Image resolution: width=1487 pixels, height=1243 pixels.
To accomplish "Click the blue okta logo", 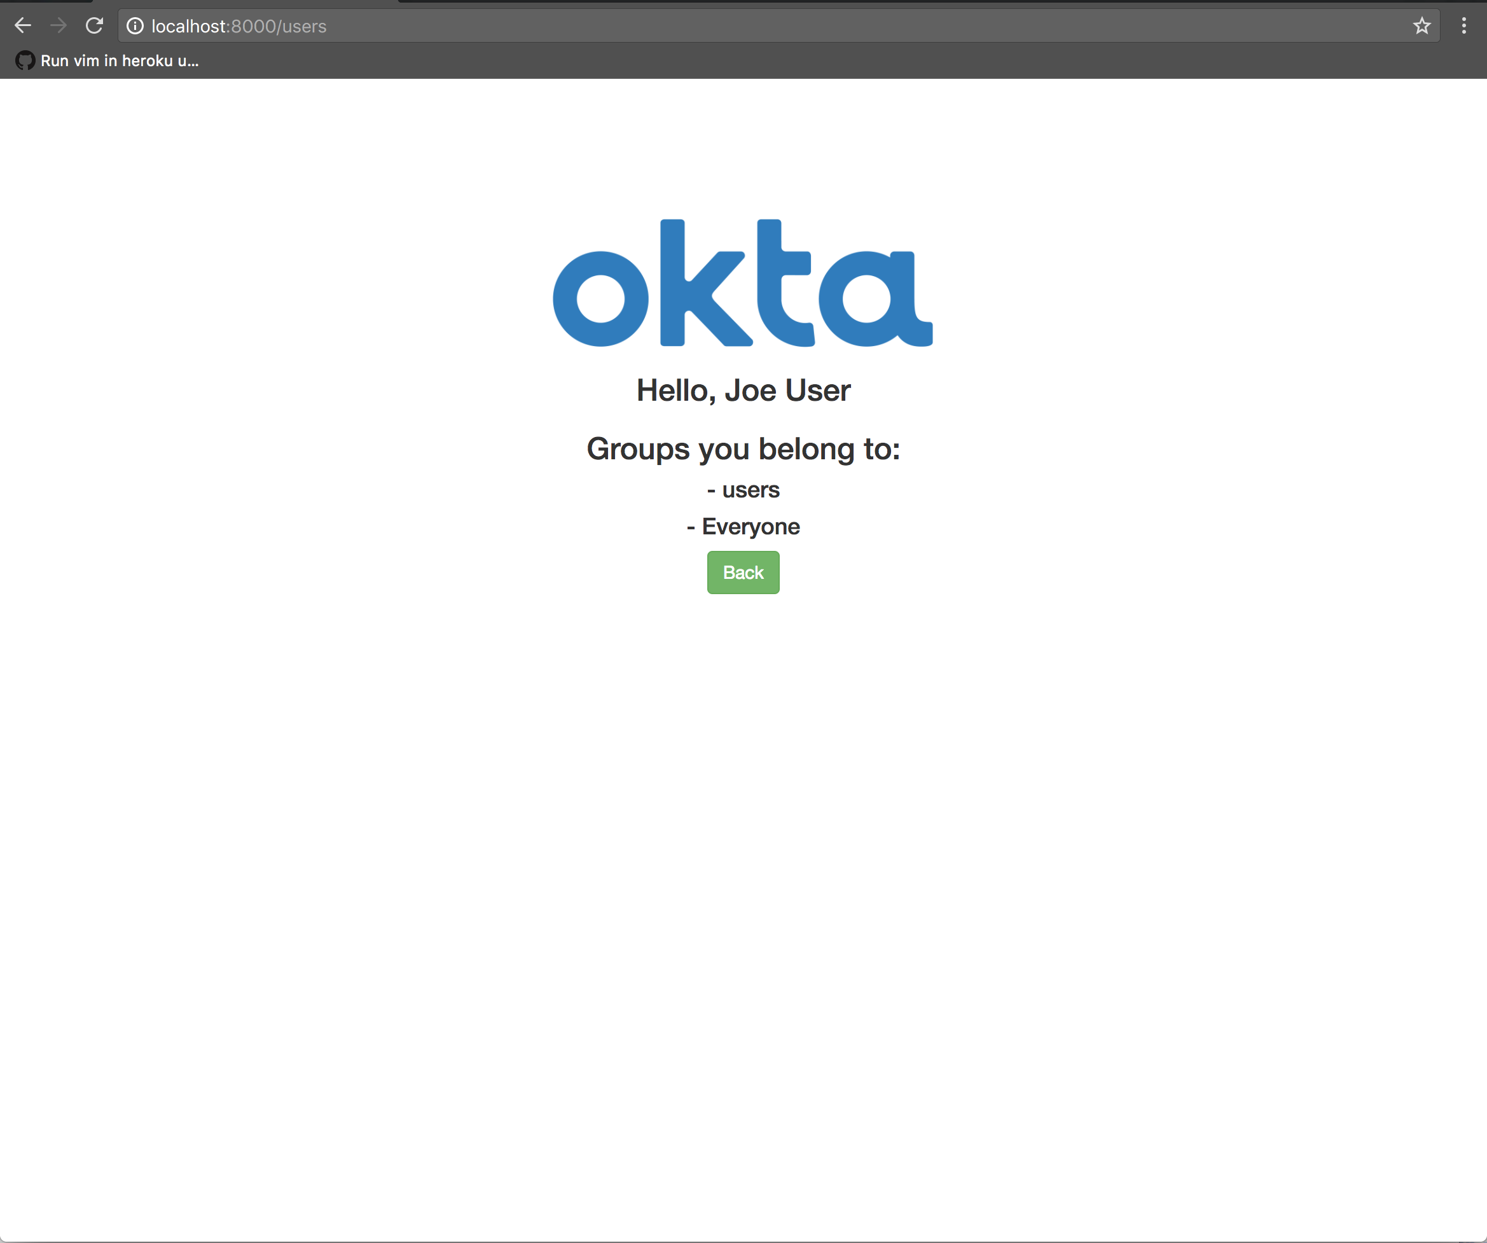I will coord(742,283).
